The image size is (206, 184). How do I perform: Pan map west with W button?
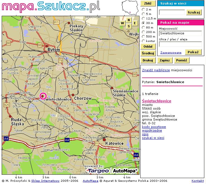[x=122, y=23]
